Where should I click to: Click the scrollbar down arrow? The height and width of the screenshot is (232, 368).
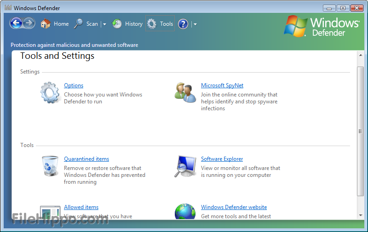[x=361, y=215]
